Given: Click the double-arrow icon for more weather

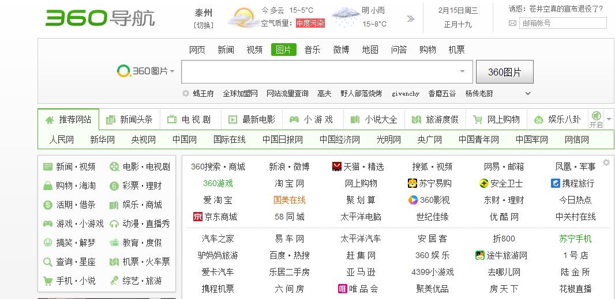Looking at the screenshot, I should (411, 18).
